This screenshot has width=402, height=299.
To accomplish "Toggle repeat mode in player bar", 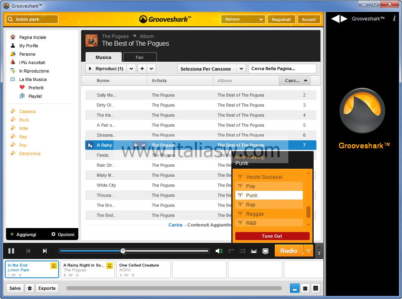I will [x=231, y=251].
